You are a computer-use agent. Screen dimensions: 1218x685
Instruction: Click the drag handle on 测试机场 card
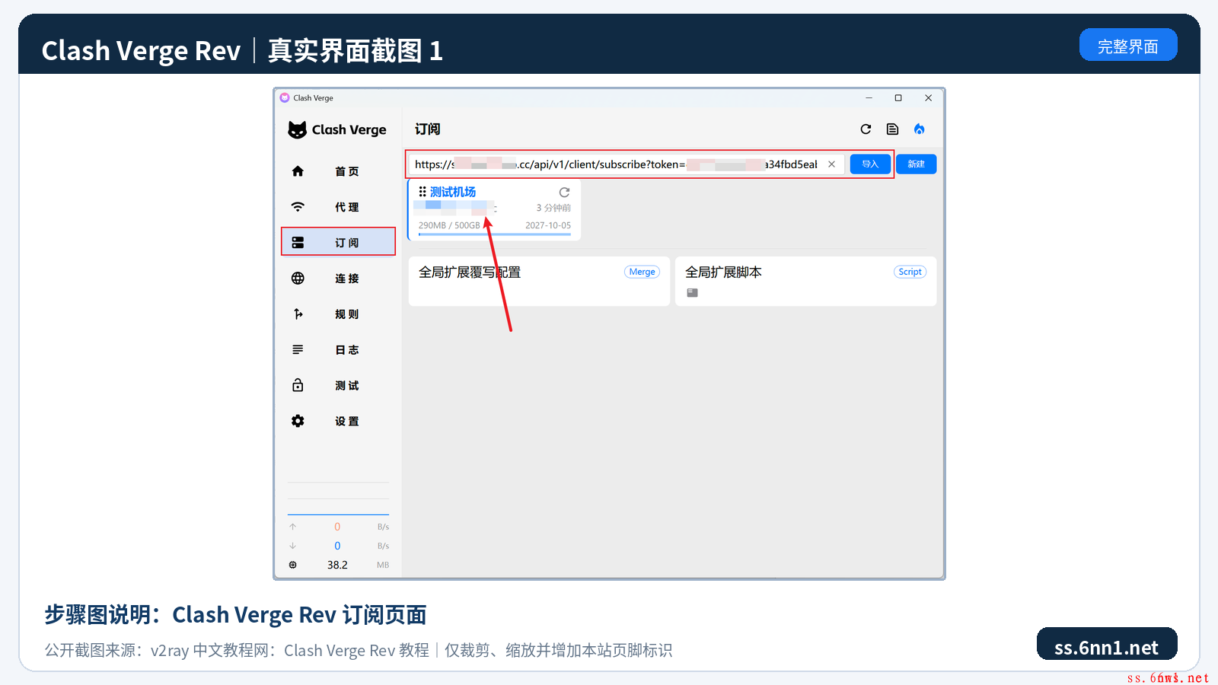coord(422,192)
